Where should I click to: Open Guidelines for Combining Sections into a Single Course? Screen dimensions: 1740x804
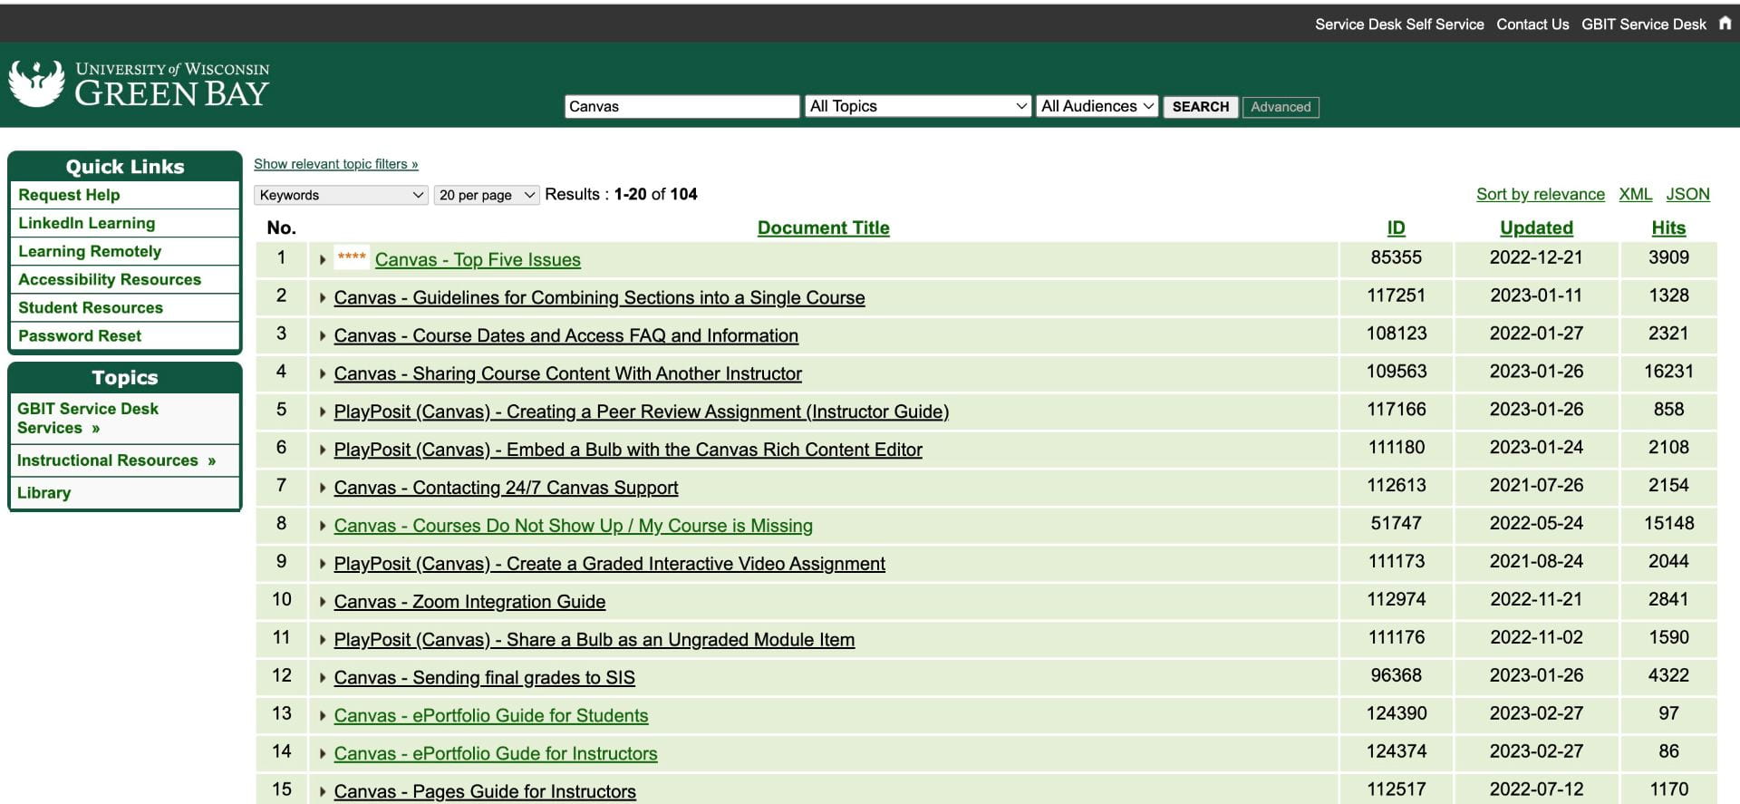coord(599,298)
